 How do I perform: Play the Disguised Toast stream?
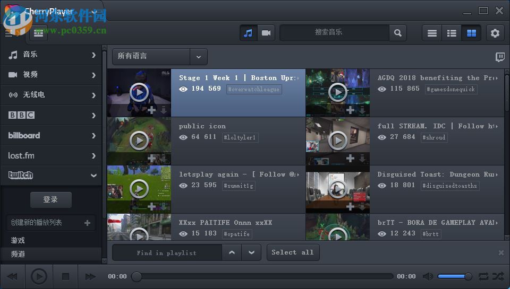tap(338, 189)
